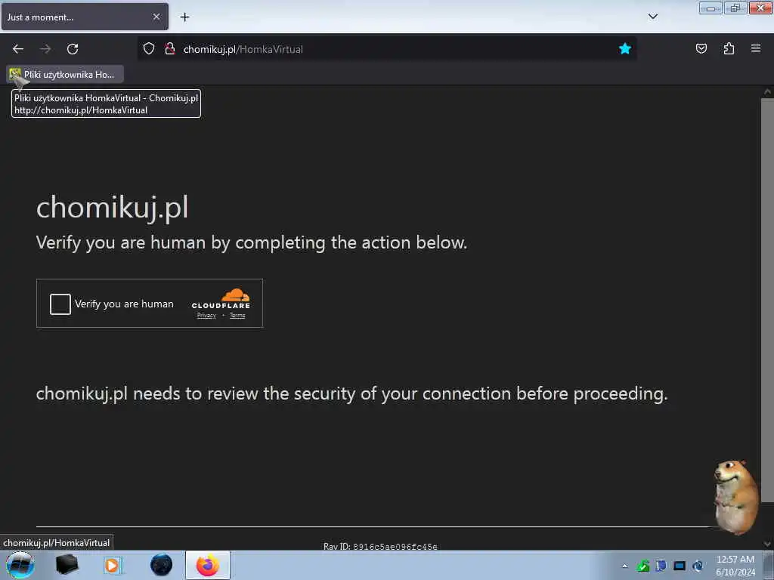
Task: Close the 'Just a moment...' tab
Action: tap(156, 17)
